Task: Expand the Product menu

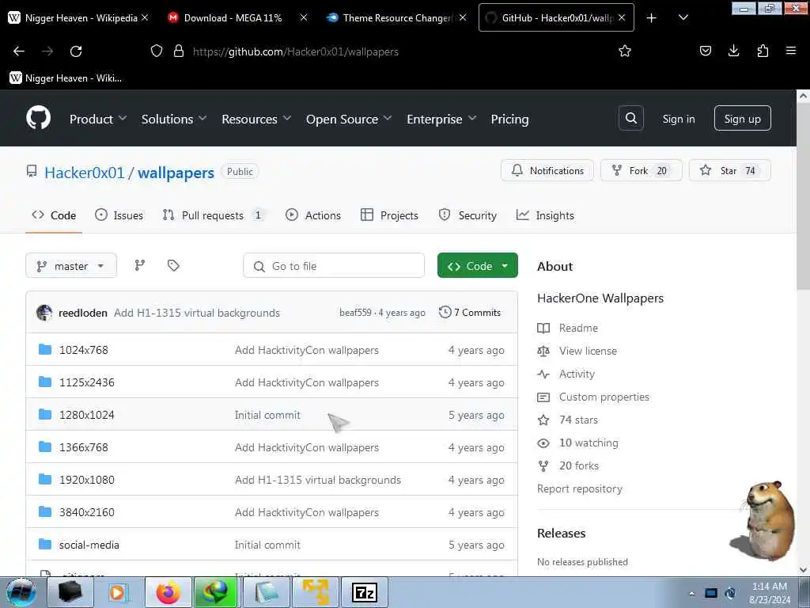Action: pos(97,119)
